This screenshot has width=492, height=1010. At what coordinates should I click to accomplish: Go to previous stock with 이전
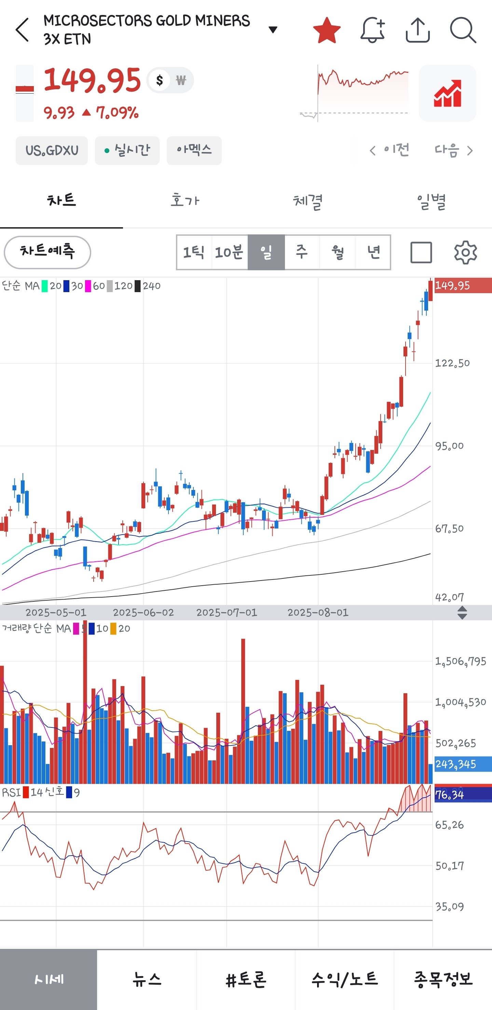point(389,150)
